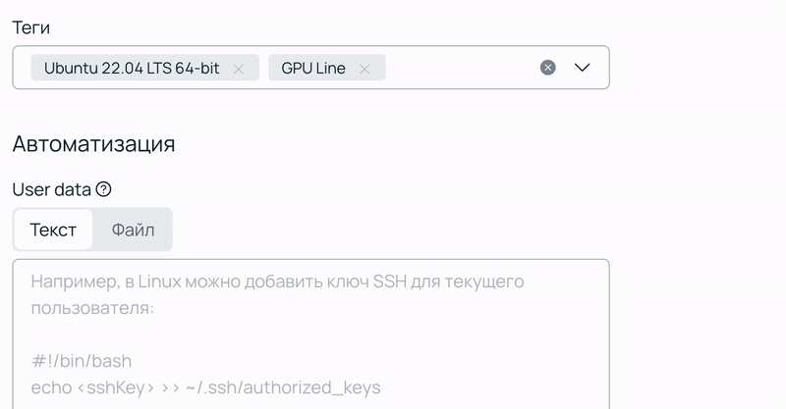Image resolution: width=786 pixels, height=409 pixels.
Task: Click the User data label text
Action: click(x=52, y=189)
